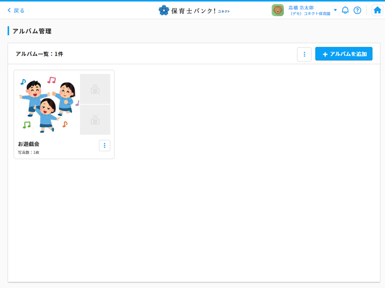Image resolution: width=385 pixels, height=288 pixels.
Task: Click the plus icon in アルバムを追加 button
Action: click(x=325, y=54)
